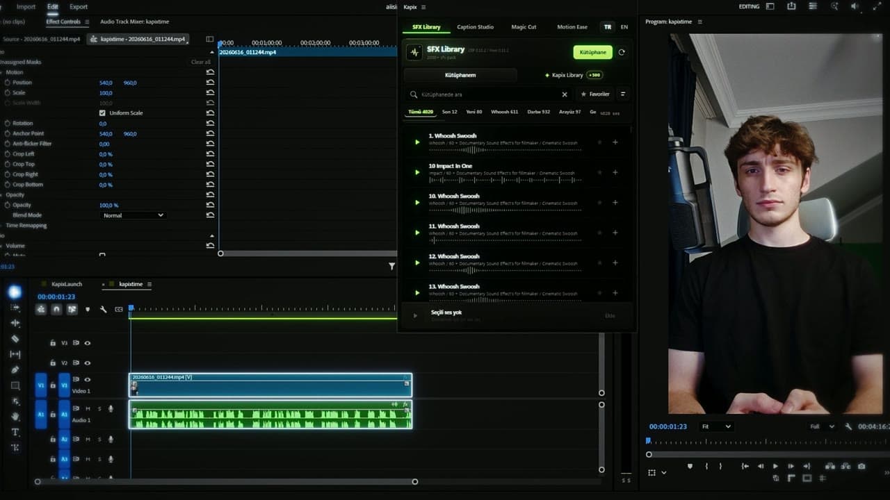
Task: Favorite the 11. Whoosh Swoosh sound
Action: [x=599, y=233]
